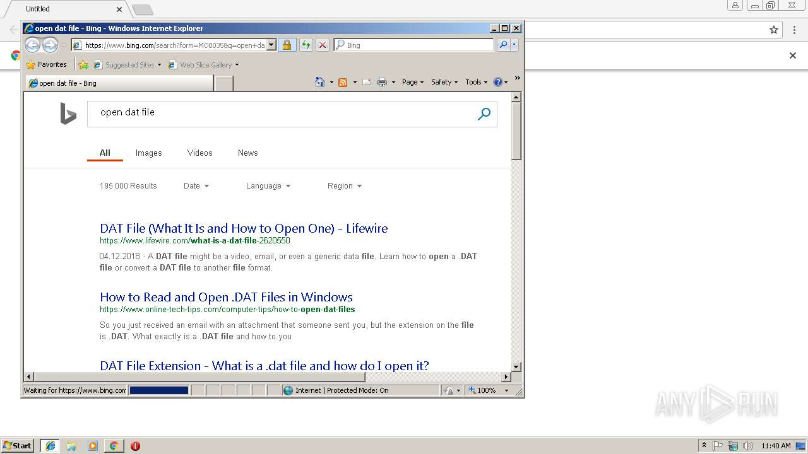Expand zoom level dropdown arrow
Image resolution: width=808 pixels, height=454 pixels.
(x=506, y=391)
